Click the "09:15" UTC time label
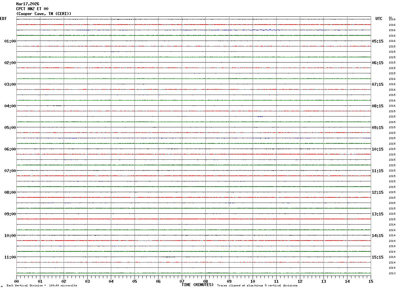The image size is (397, 290). [x=378, y=128]
